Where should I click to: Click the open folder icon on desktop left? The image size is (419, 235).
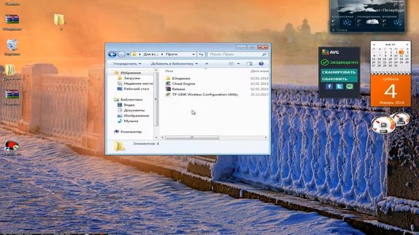pos(10,70)
